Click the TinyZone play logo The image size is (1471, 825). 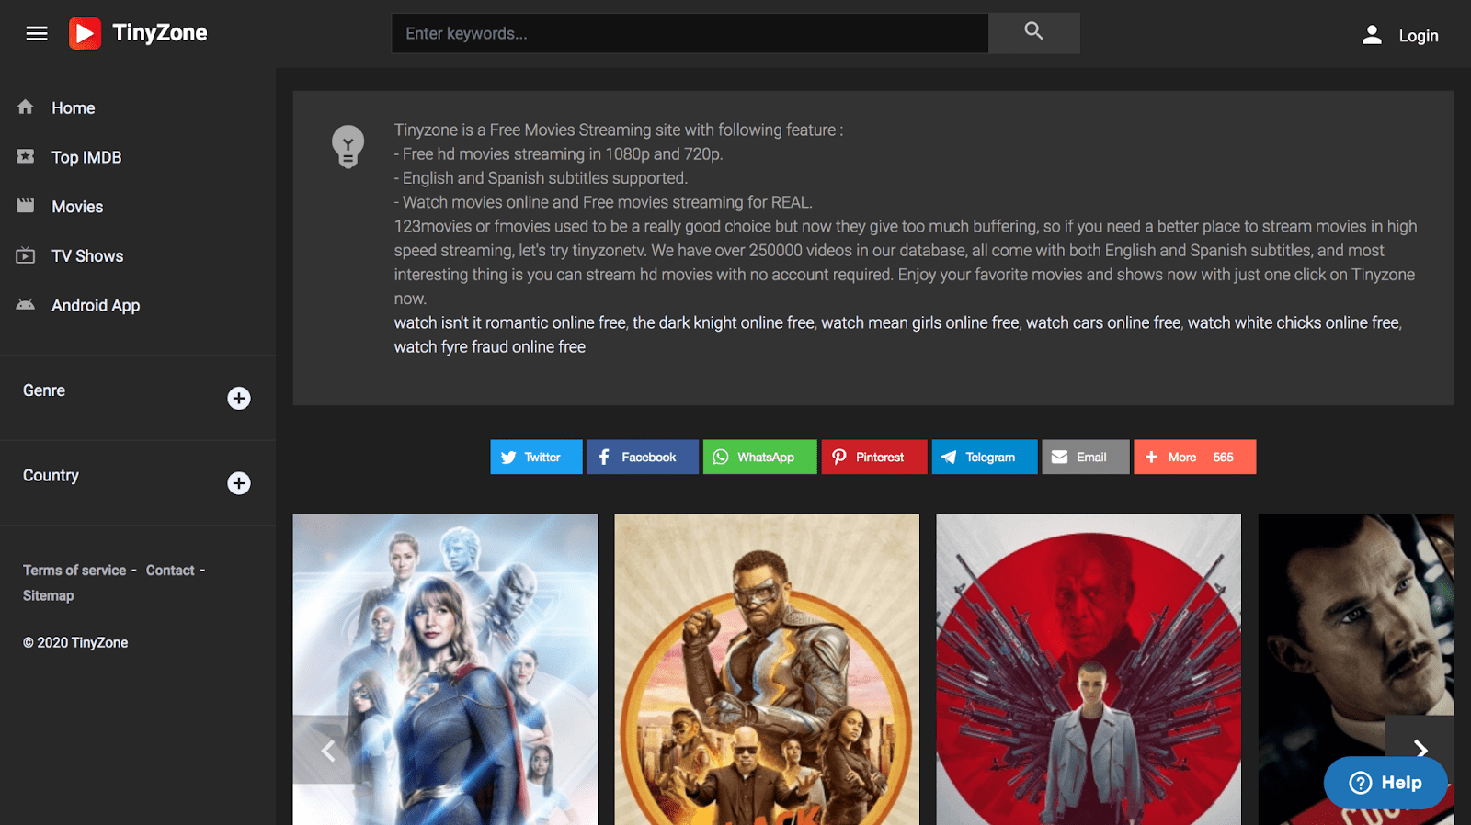click(85, 33)
